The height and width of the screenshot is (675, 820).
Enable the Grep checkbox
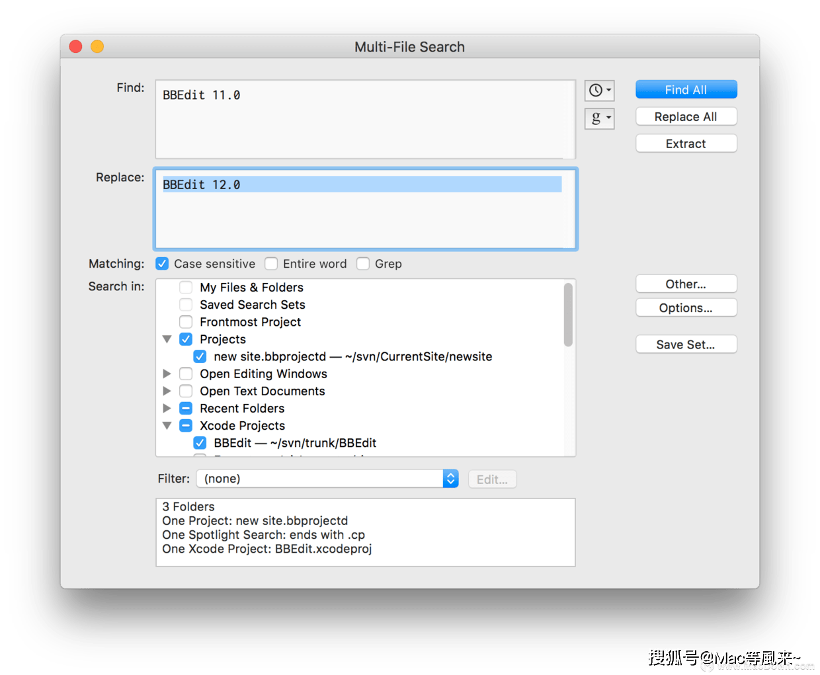pos(363,264)
